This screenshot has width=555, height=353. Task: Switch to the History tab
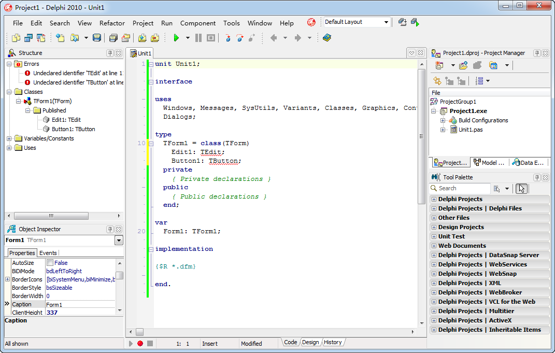click(x=333, y=343)
